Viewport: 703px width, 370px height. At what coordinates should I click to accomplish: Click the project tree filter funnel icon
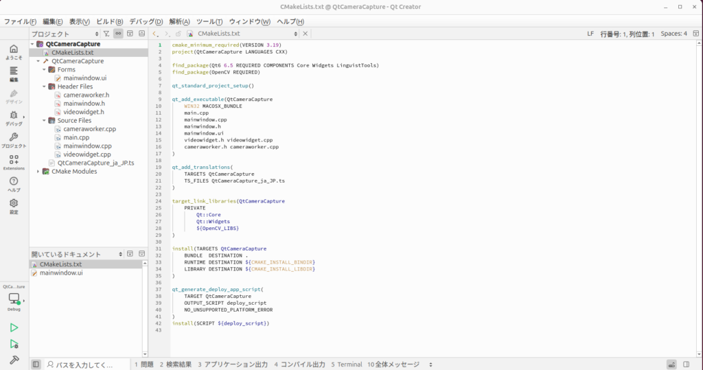coord(106,34)
